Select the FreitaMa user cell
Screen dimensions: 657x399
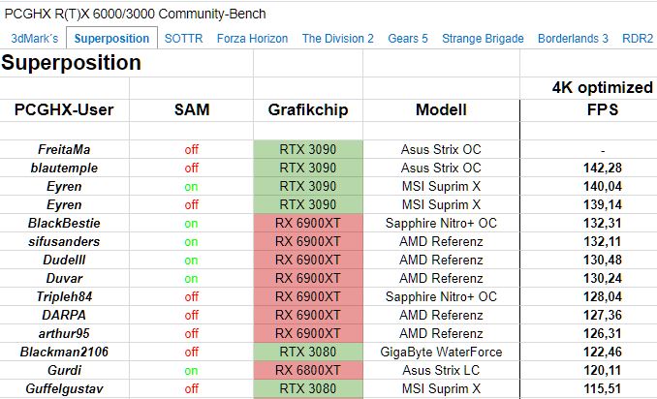64,149
